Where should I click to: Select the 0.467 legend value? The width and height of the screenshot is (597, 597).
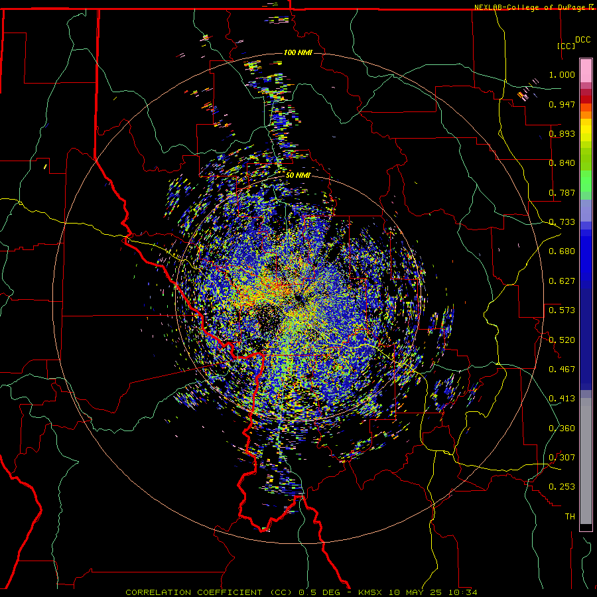pos(562,369)
